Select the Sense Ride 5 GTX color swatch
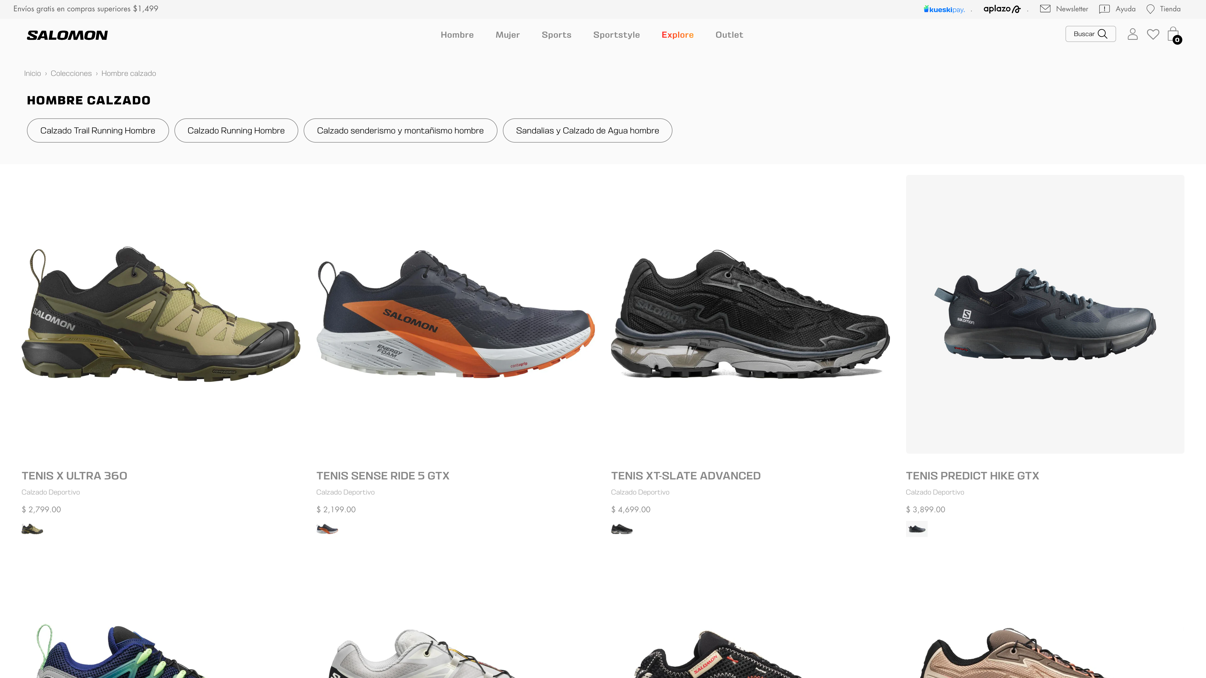This screenshot has width=1206, height=678. pyautogui.click(x=327, y=529)
